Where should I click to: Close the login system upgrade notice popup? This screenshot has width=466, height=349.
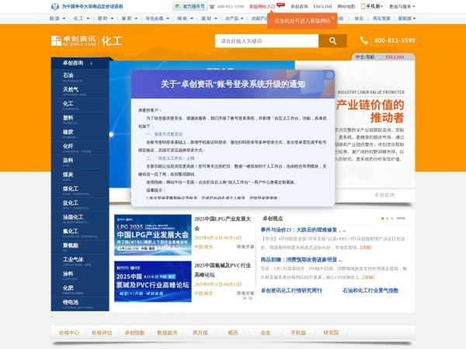click(329, 74)
